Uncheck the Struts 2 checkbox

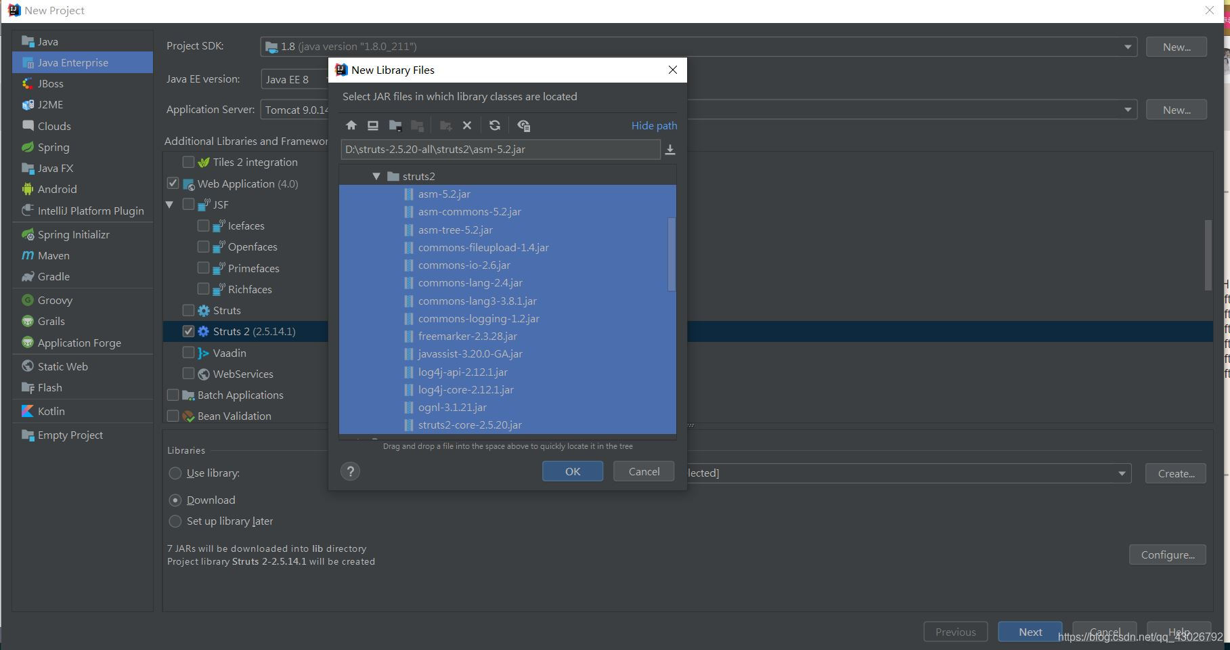click(x=188, y=331)
